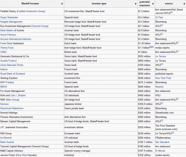Open the Kingate Management link
The width and height of the screenshot is (186, 157).
click(x=11, y=22)
